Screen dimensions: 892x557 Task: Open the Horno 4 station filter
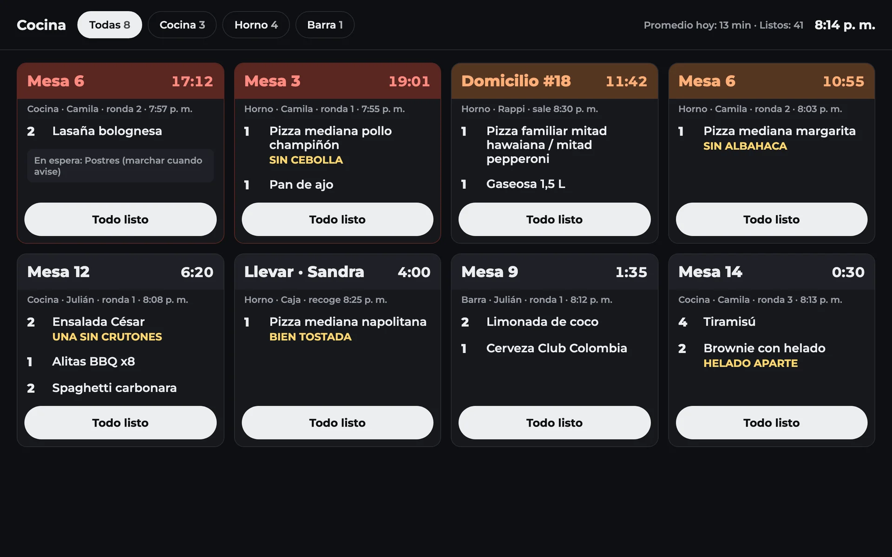coord(256,25)
